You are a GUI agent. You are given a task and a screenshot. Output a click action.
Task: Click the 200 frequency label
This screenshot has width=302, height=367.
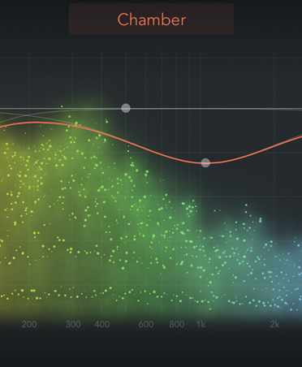coord(29,324)
